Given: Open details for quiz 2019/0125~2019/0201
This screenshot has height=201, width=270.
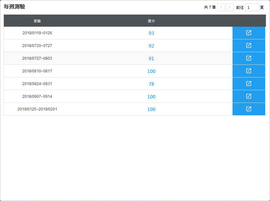Looking at the screenshot, I should coord(249,109).
